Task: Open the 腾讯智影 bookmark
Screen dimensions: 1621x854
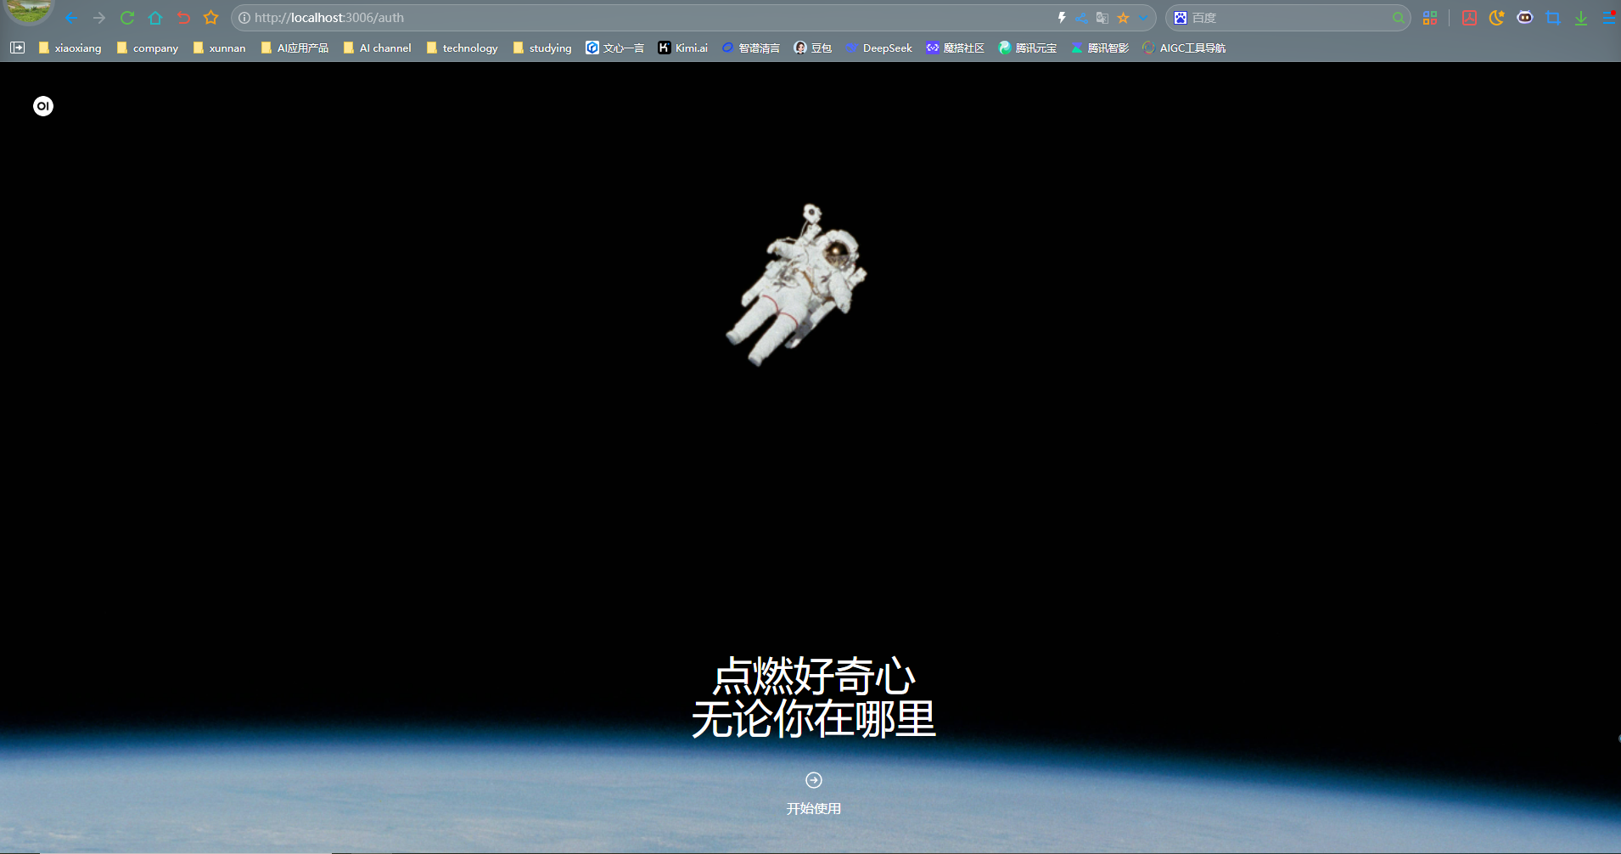Action: point(1100,48)
